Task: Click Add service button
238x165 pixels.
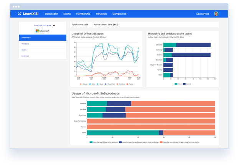Action: [202, 14]
